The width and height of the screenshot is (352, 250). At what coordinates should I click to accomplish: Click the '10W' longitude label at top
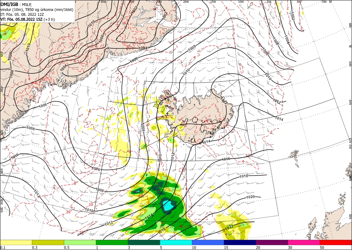pyautogui.click(x=241, y=2)
